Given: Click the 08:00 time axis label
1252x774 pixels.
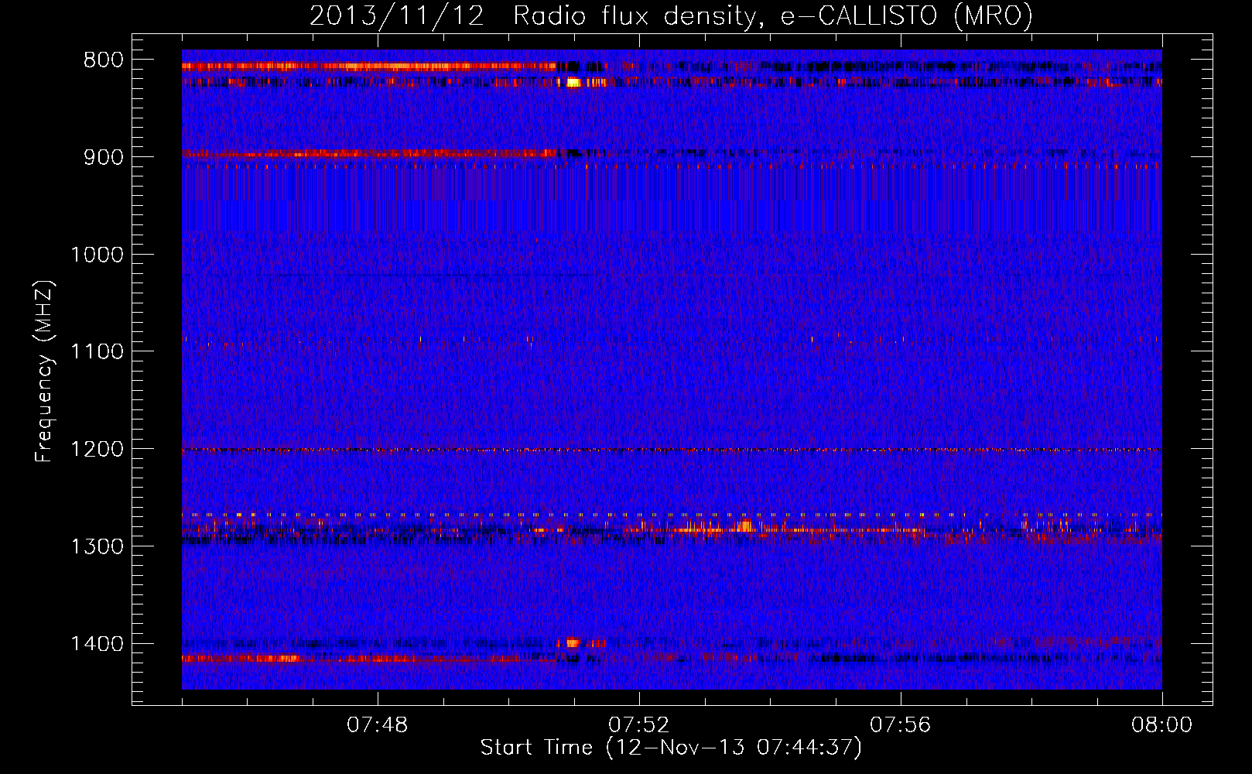Looking at the screenshot, I should point(1161,725).
